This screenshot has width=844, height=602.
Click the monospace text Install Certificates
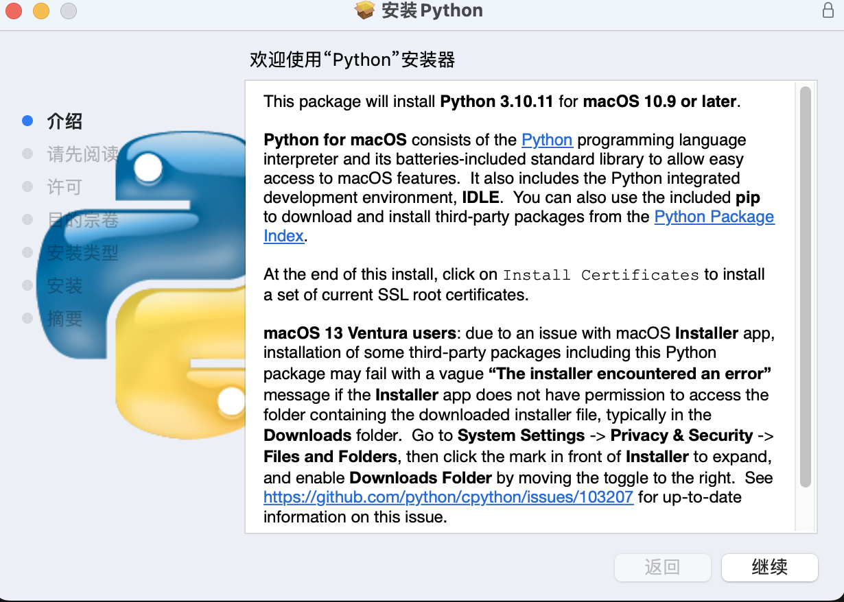pos(601,275)
